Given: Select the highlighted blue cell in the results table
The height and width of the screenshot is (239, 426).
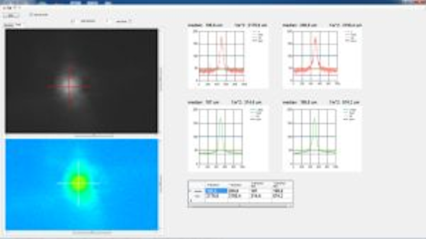Looking at the screenshot, I should (217, 191).
